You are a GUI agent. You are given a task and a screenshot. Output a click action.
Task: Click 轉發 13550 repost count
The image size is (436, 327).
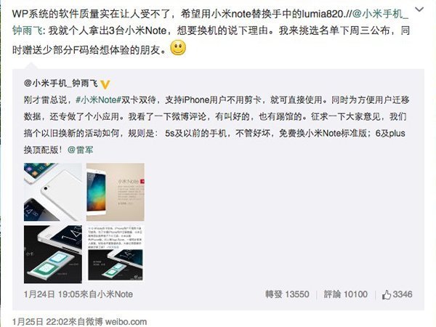point(287,294)
